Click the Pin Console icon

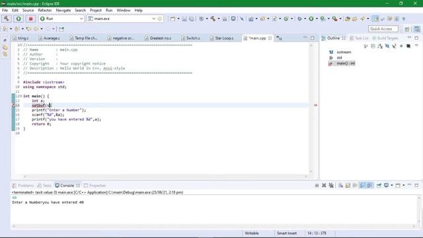(x=379, y=185)
